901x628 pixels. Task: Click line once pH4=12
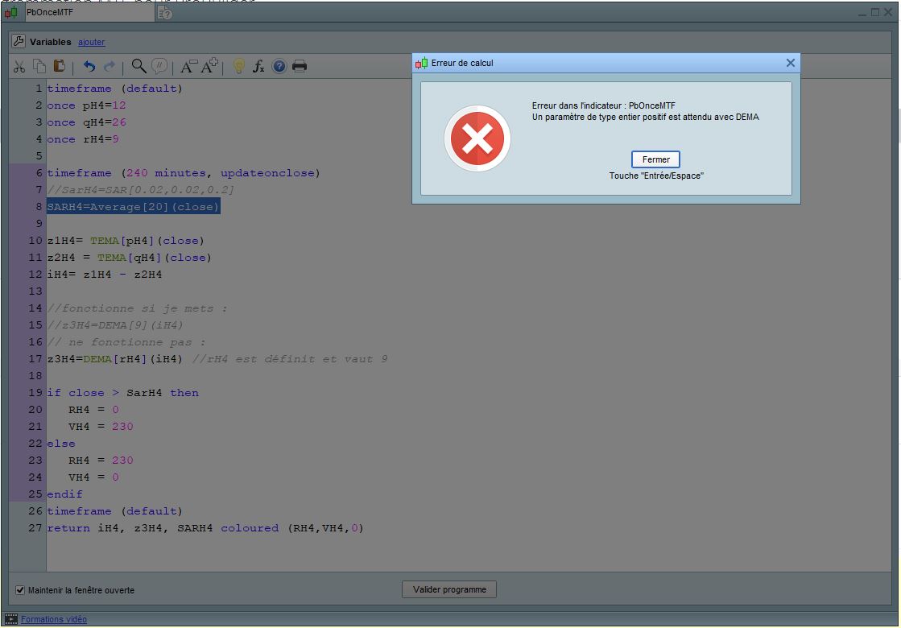tap(86, 105)
